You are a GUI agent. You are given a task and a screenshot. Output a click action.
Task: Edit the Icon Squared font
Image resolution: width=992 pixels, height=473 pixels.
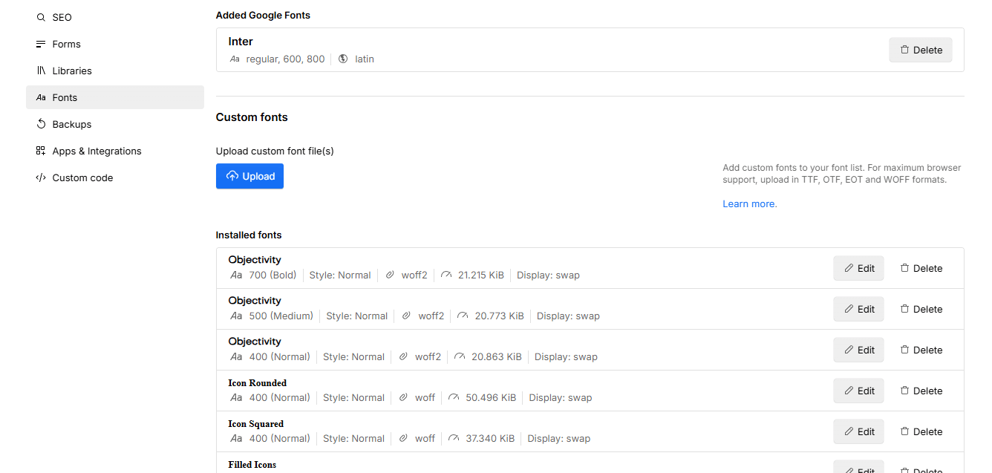pos(858,431)
